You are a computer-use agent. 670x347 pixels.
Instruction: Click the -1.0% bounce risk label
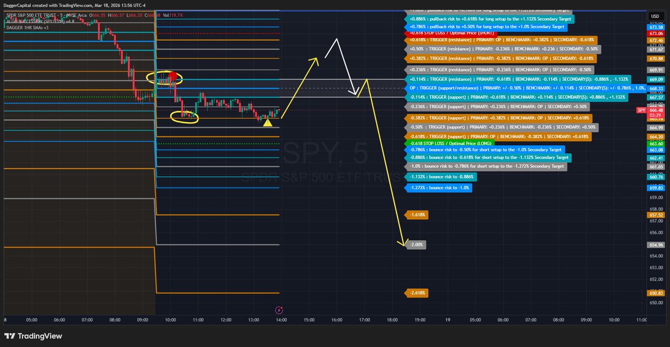[x=485, y=166]
